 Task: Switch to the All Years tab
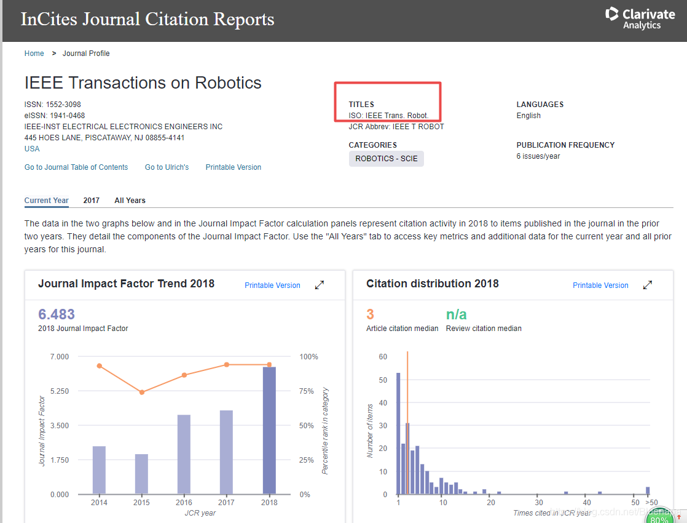point(130,201)
